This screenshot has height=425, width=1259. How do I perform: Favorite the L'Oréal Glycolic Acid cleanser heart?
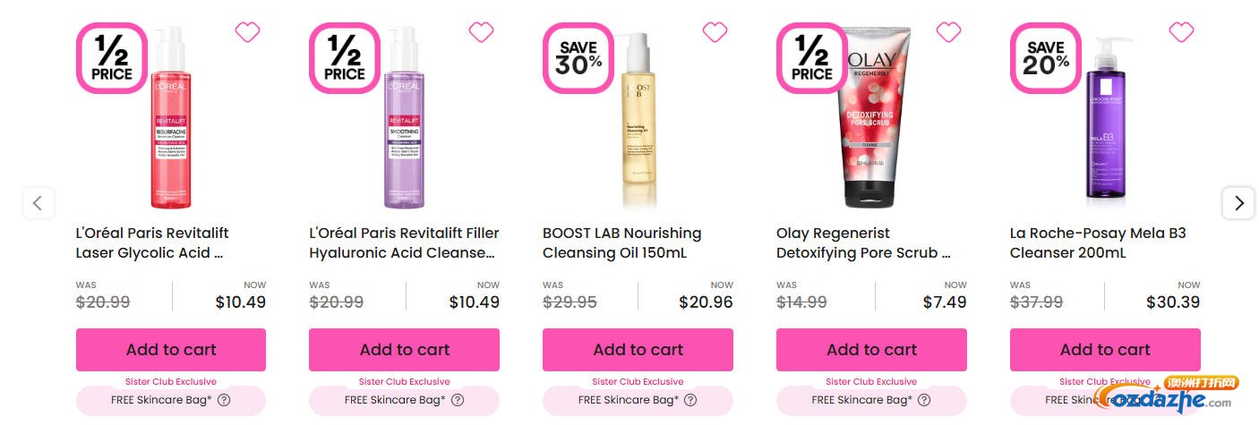click(247, 32)
